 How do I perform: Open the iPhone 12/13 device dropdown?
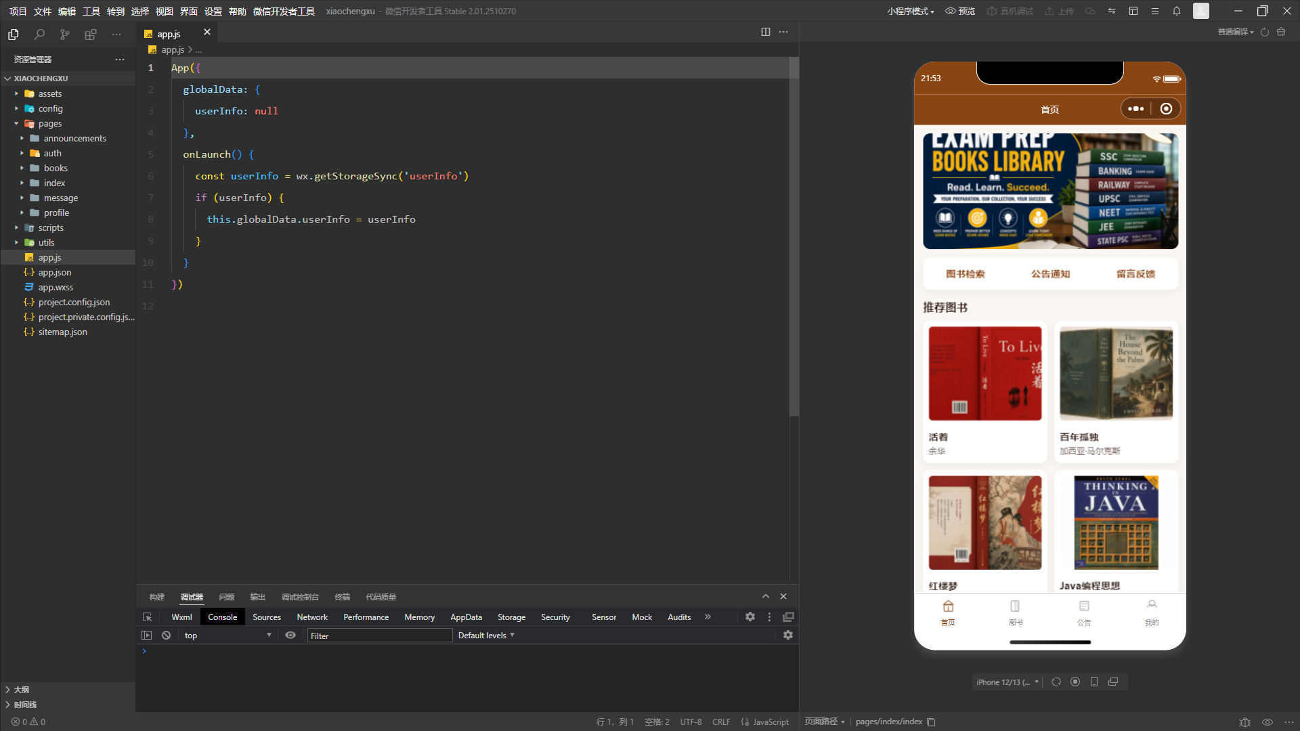[1007, 682]
